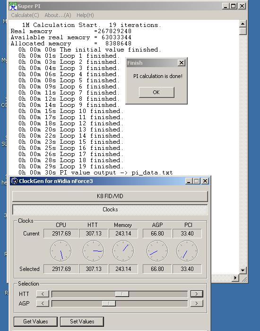Click the 'Loop 10 finished.' line
The image size is (260, 331).
click(x=71, y=111)
